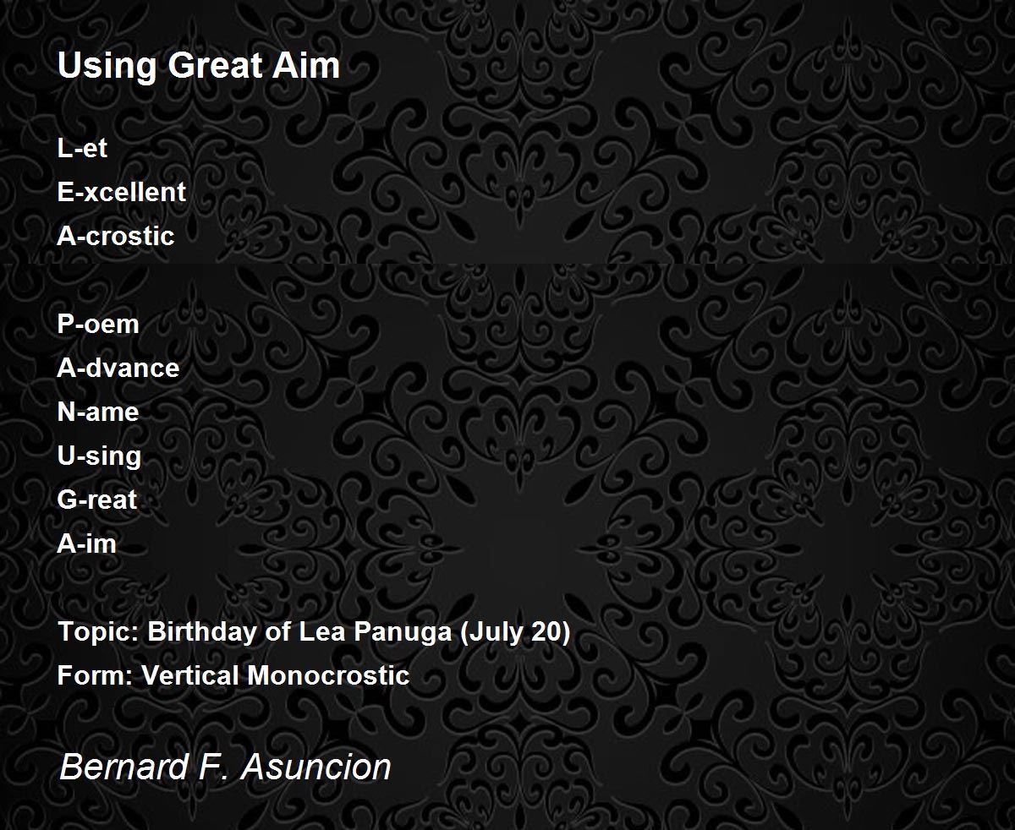Click the line 'G-reat'
This screenshot has height=830, width=1015.
[x=96, y=500]
